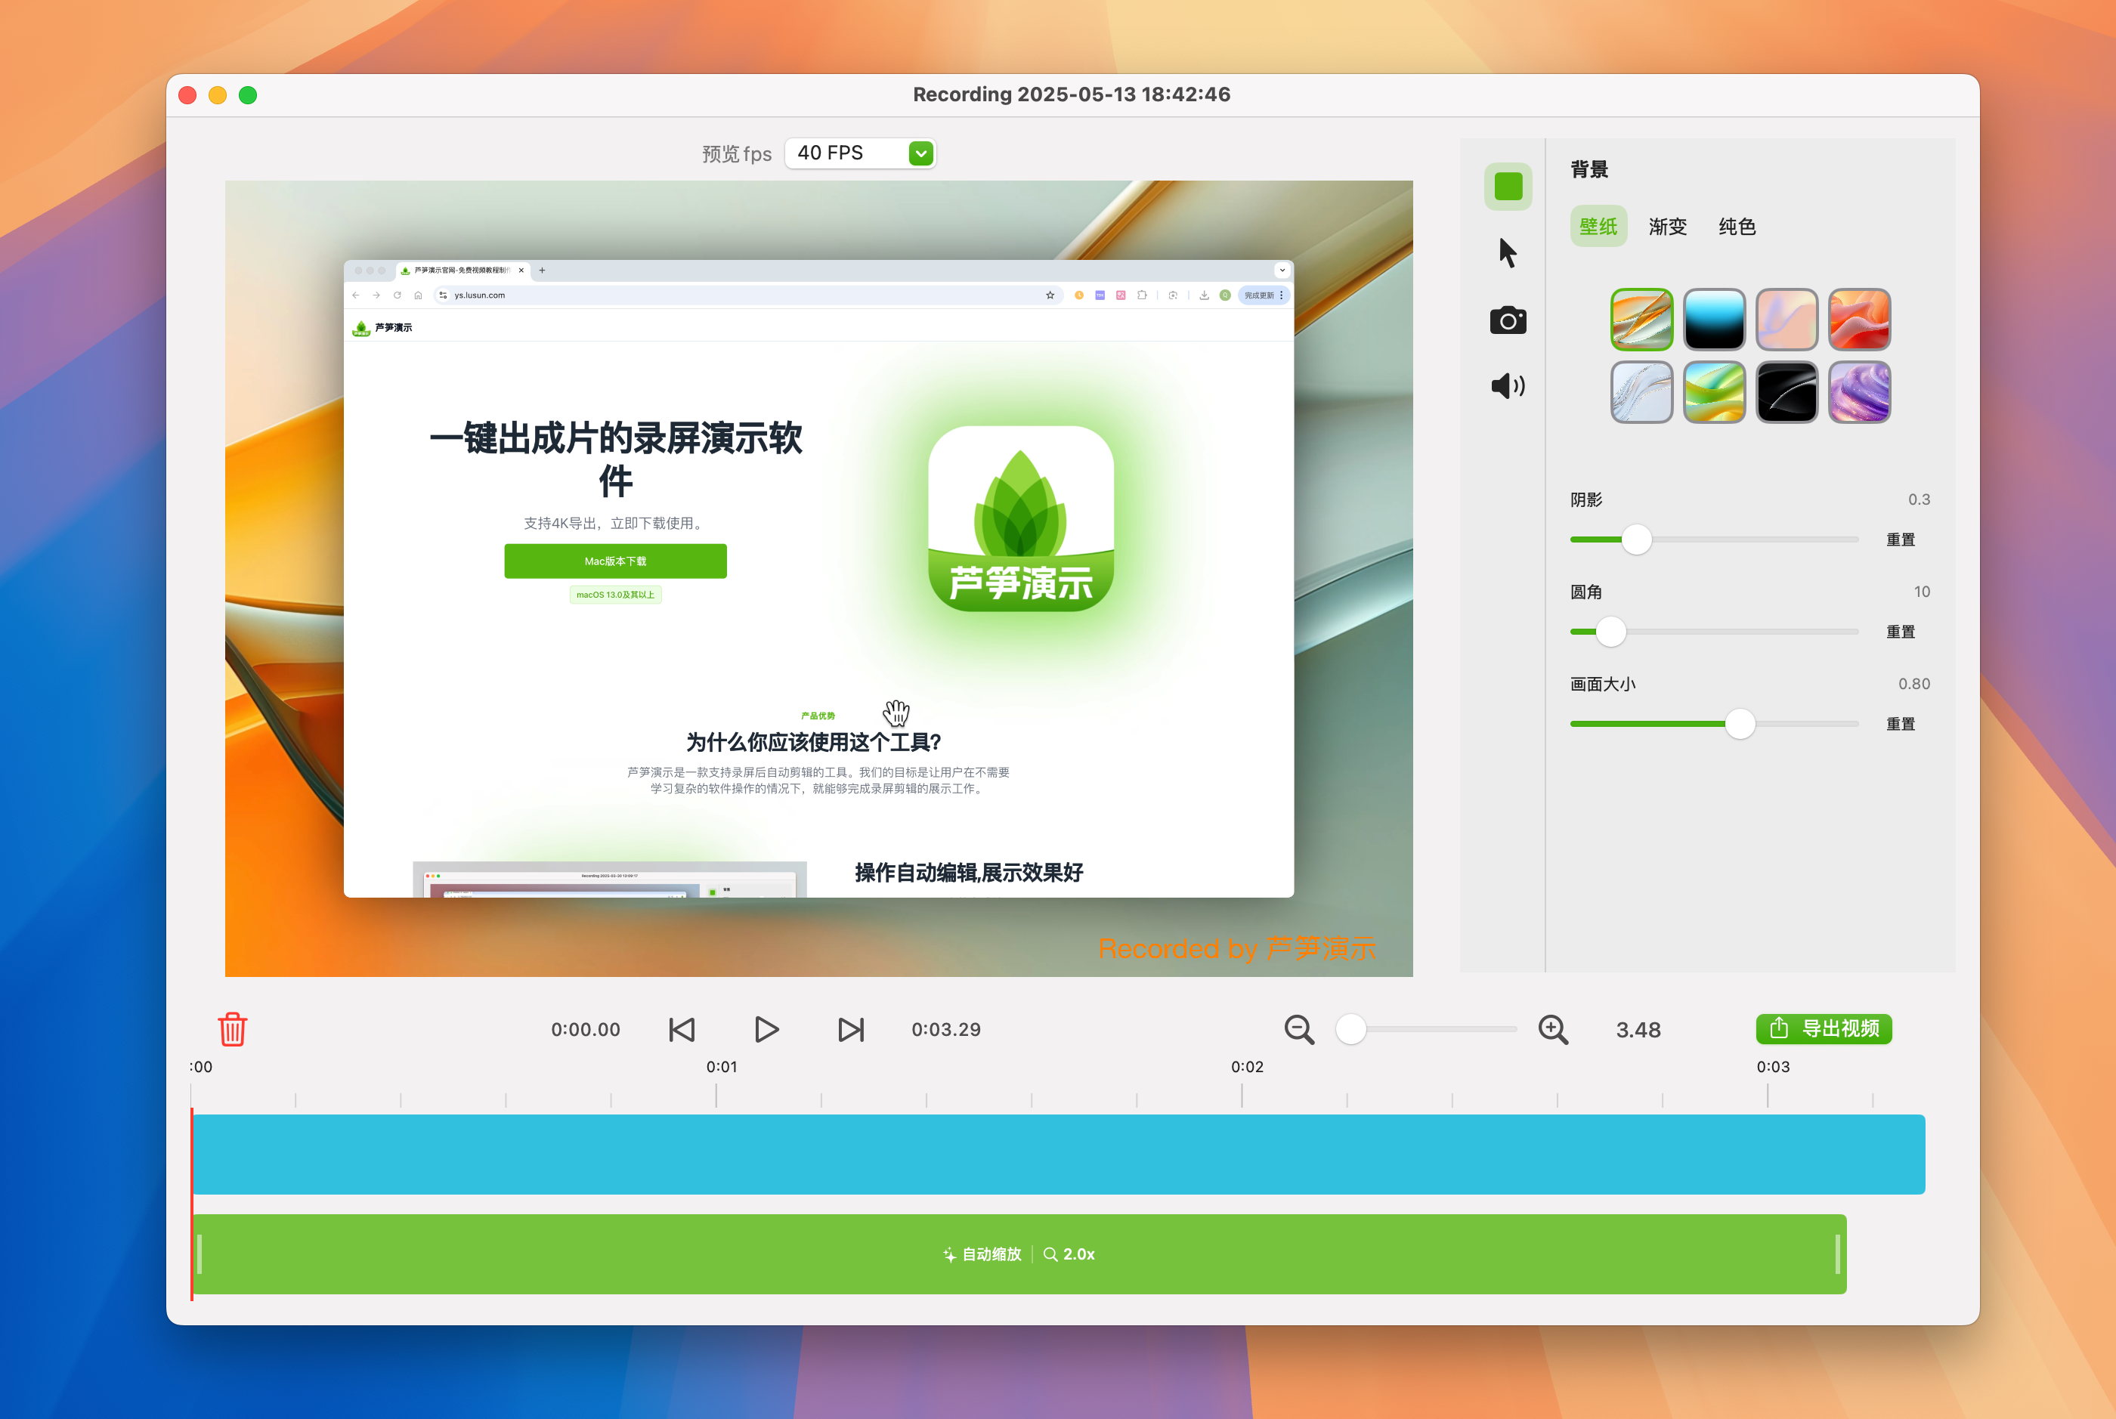The height and width of the screenshot is (1419, 2116).
Task: Select the blue video clip track
Action: [1059, 1154]
